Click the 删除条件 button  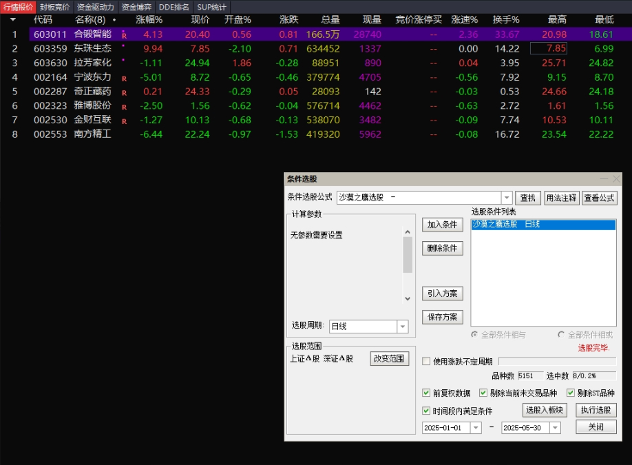click(442, 248)
